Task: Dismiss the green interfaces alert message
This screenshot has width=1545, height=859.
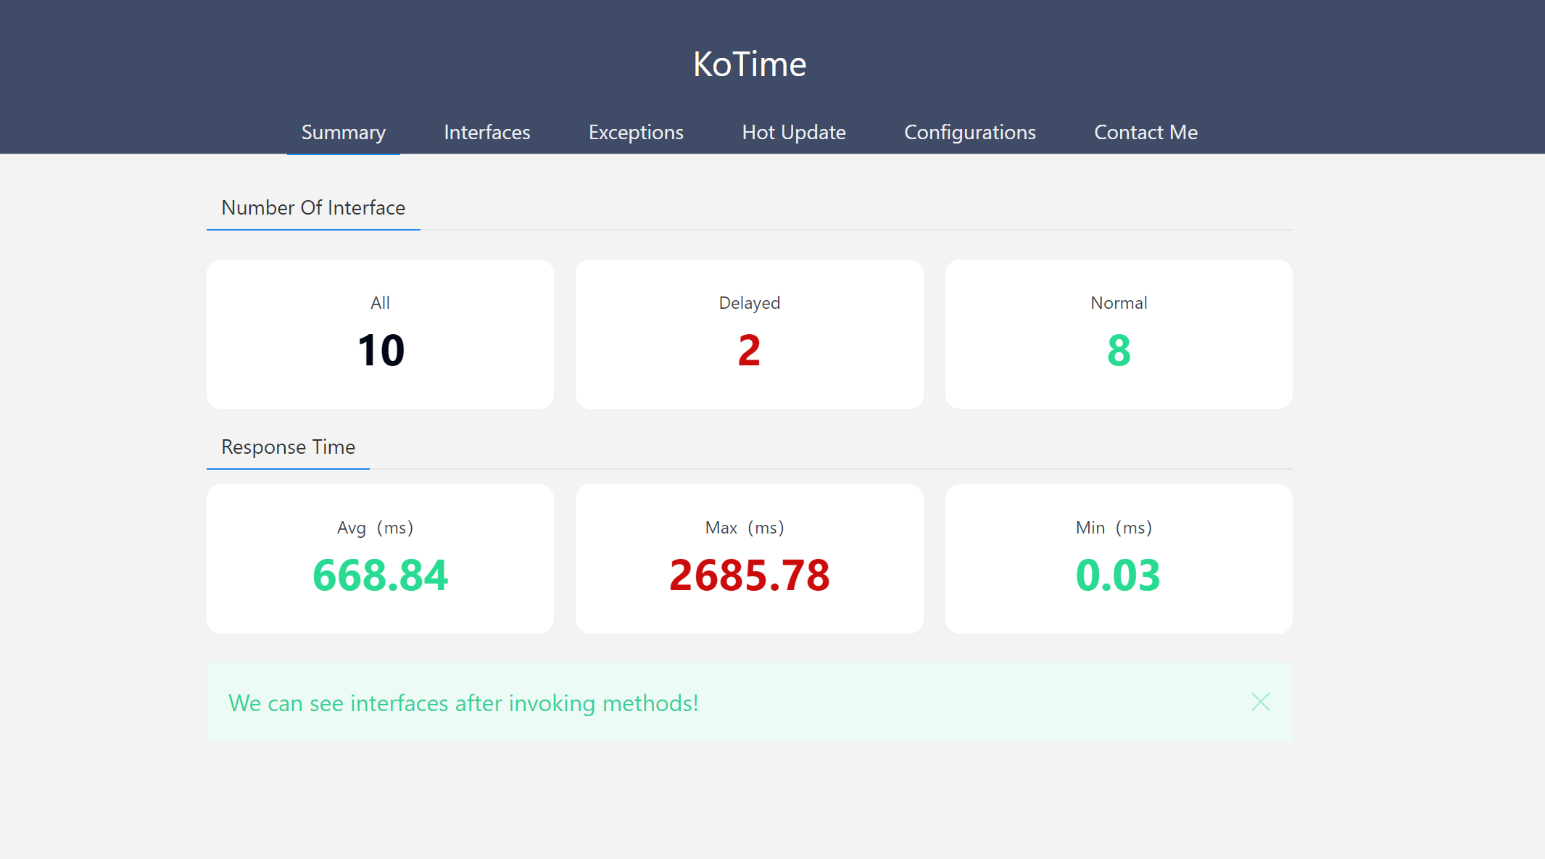Action: (x=1260, y=702)
